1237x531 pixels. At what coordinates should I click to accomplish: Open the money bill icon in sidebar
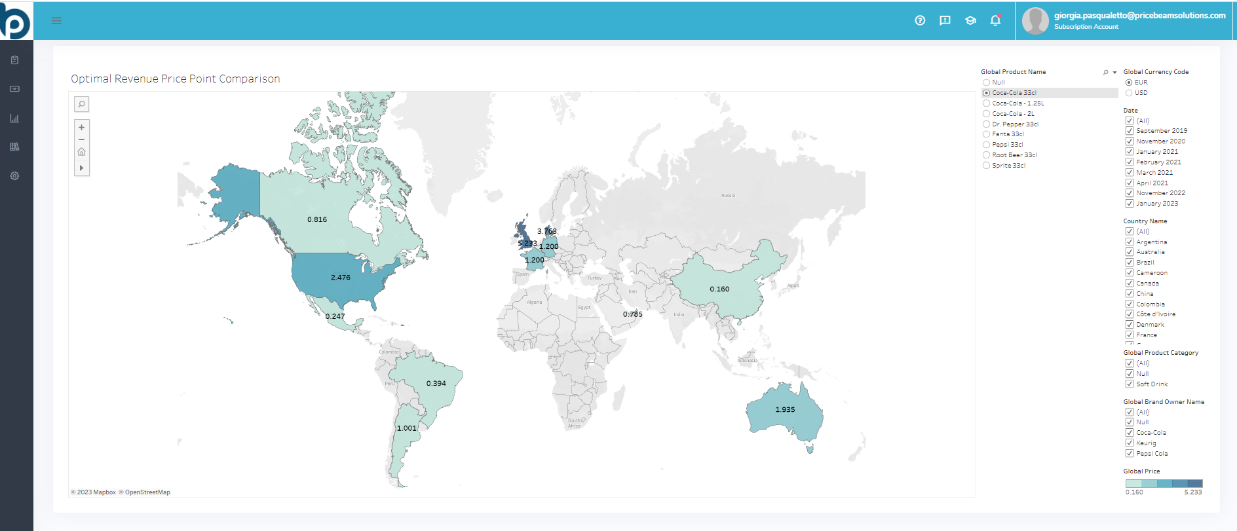tap(14, 89)
